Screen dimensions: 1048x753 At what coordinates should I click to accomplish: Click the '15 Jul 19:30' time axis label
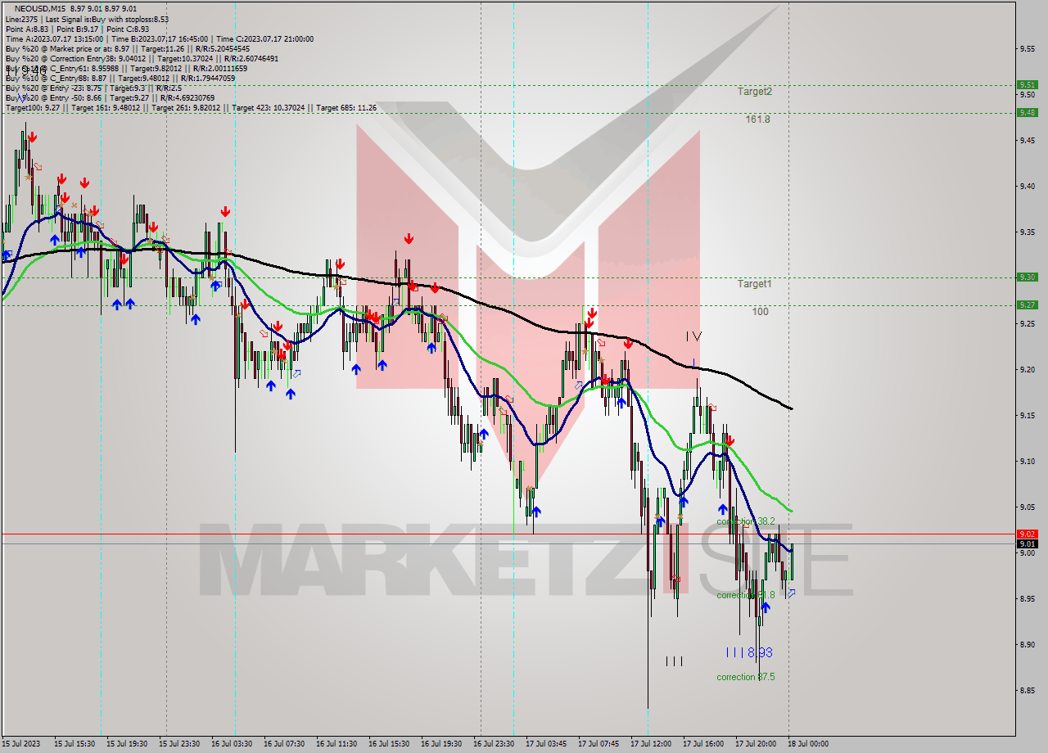pyautogui.click(x=128, y=744)
